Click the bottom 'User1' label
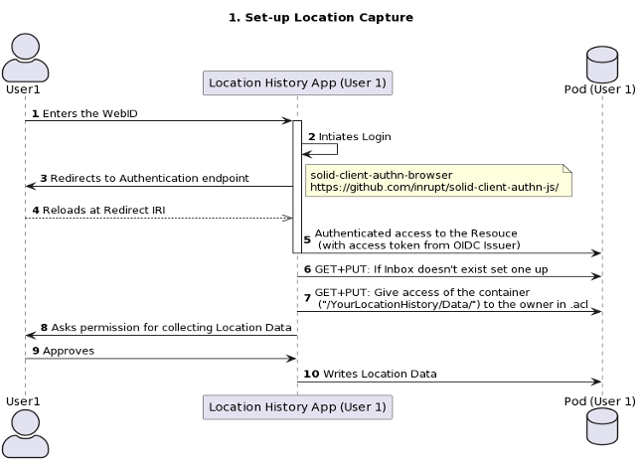The image size is (643, 461). pyautogui.click(x=23, y=401)
